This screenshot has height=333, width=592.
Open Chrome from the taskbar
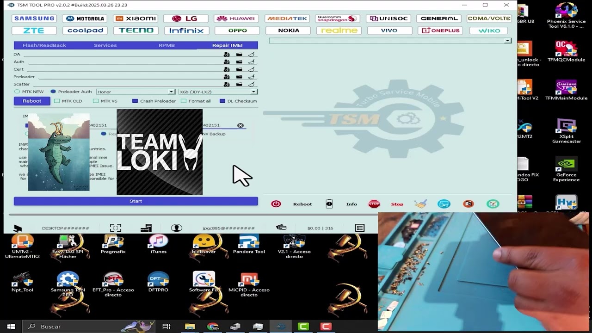(x=213, y=327)
